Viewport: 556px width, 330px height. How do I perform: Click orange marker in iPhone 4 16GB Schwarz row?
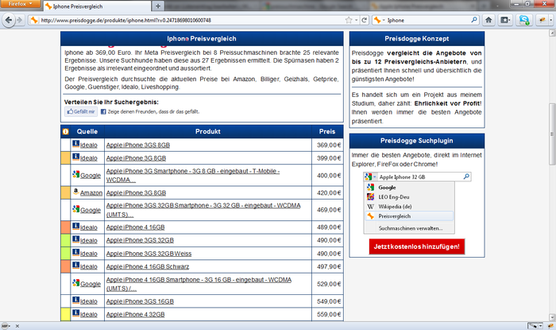(66, 266)
